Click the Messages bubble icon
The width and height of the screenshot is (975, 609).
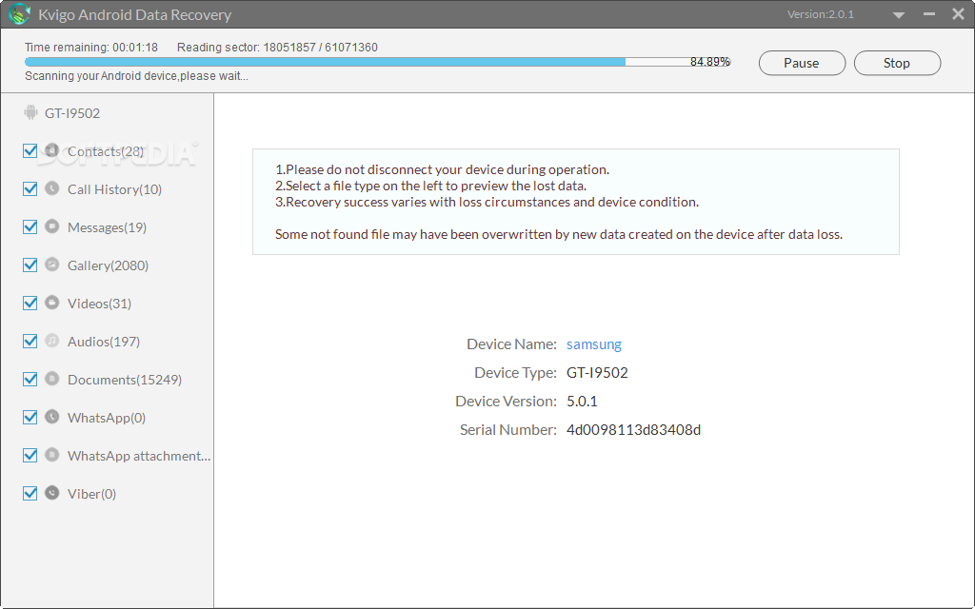click(x=52, y=226)
